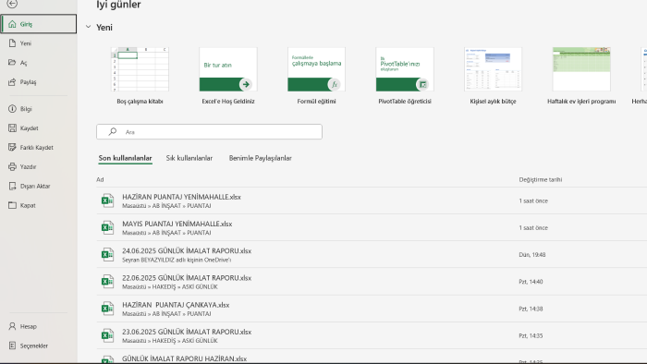Open Kişisel aylık bütçe template
647x364 pixels.
pyautogui.click(x=493, y=76)
